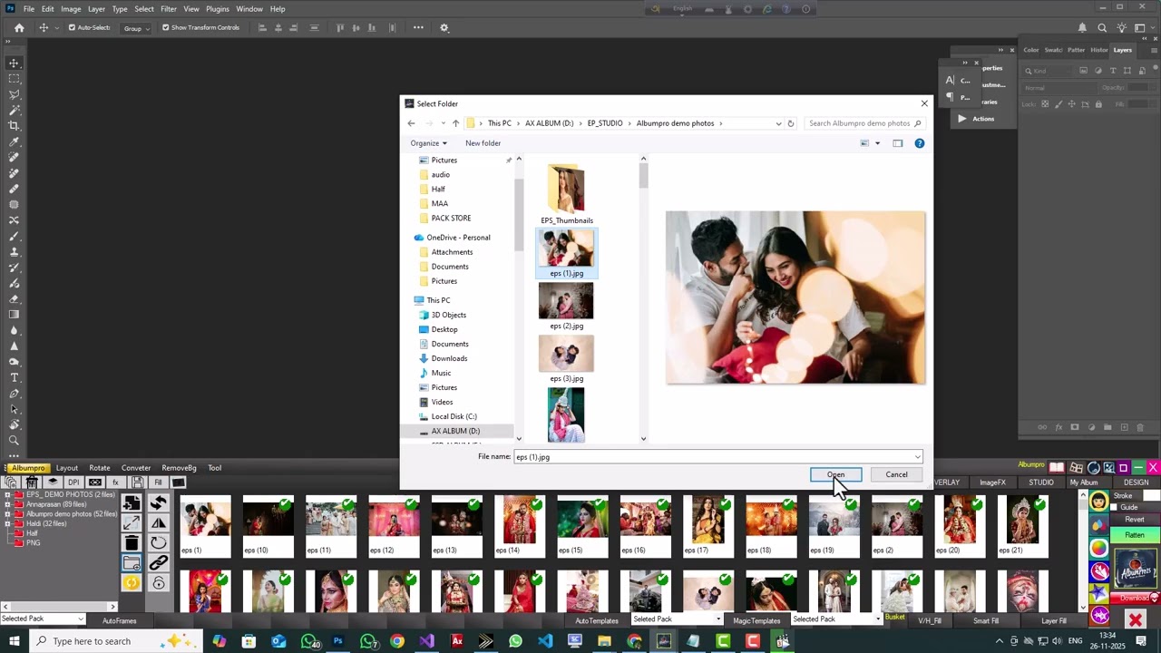The image size is (1161, 653).
Task: Select the Polygonal Lasso tool
Action: tap(15, 94)
